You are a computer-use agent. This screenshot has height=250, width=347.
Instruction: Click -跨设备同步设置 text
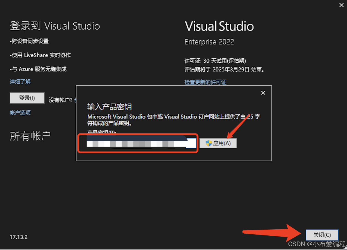point(29,41)
